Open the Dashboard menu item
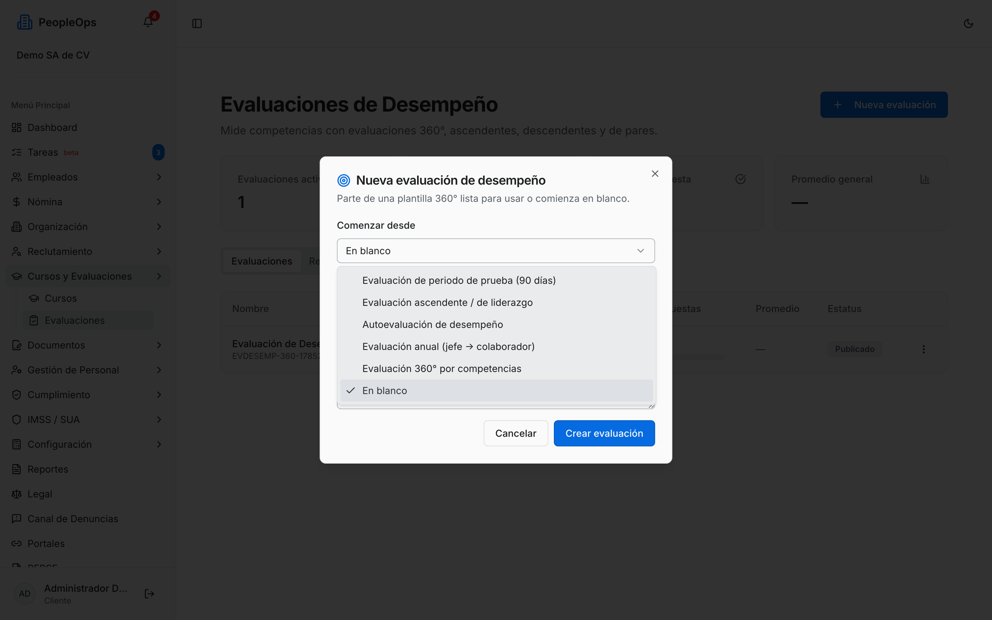Viewport: 992px width, 620px height. pos(88,127)
